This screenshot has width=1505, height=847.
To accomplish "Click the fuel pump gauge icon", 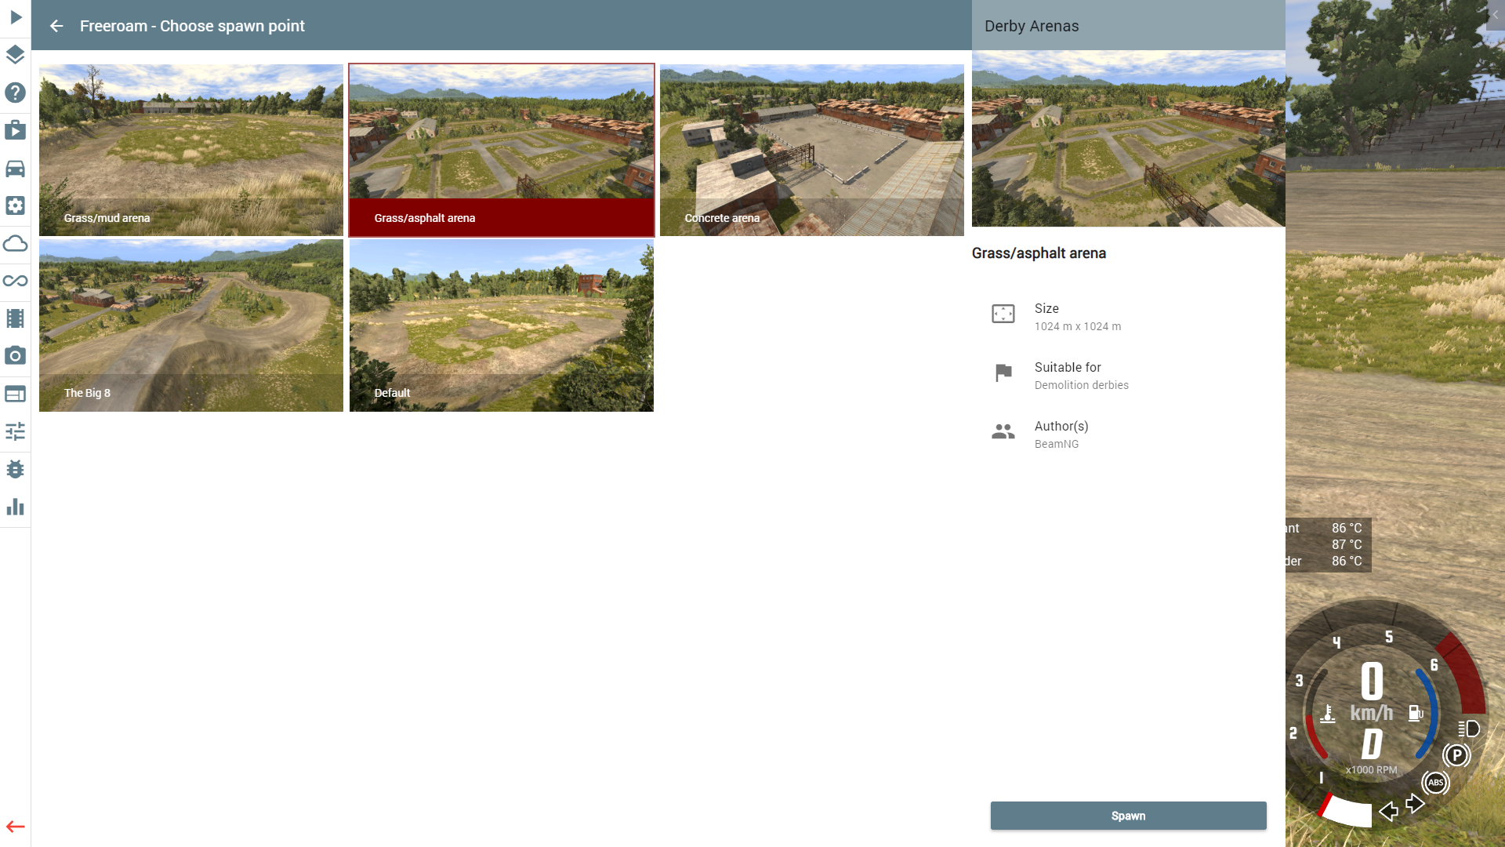I will coord(1416,713).
